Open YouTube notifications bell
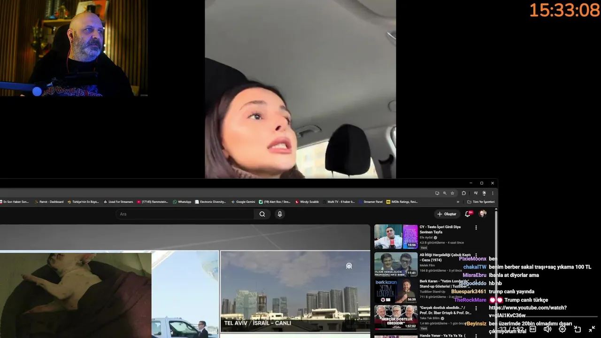The image size is (601, 338). coord(468,214)
